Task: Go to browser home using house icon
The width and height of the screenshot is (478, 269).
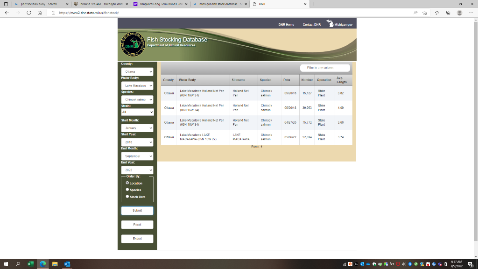Action: [x=40, y=13]
